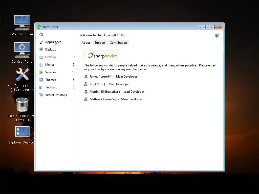
Task: Email Martin ( Billiberserker ) Lead Developer
Action: (x=117, y=92)
